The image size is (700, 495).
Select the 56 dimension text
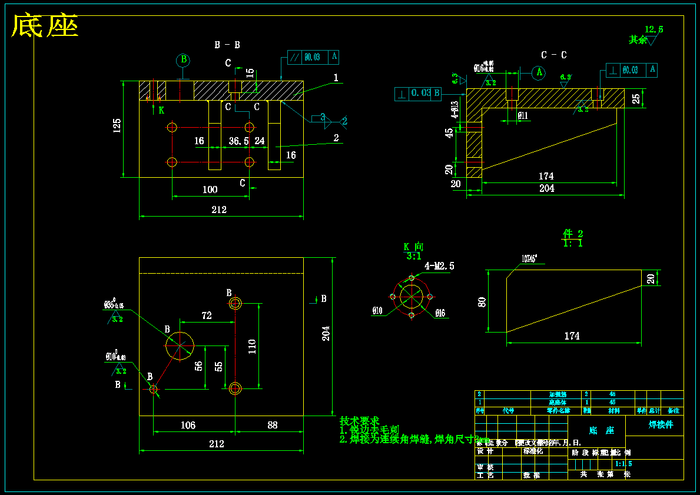point(198,366)
